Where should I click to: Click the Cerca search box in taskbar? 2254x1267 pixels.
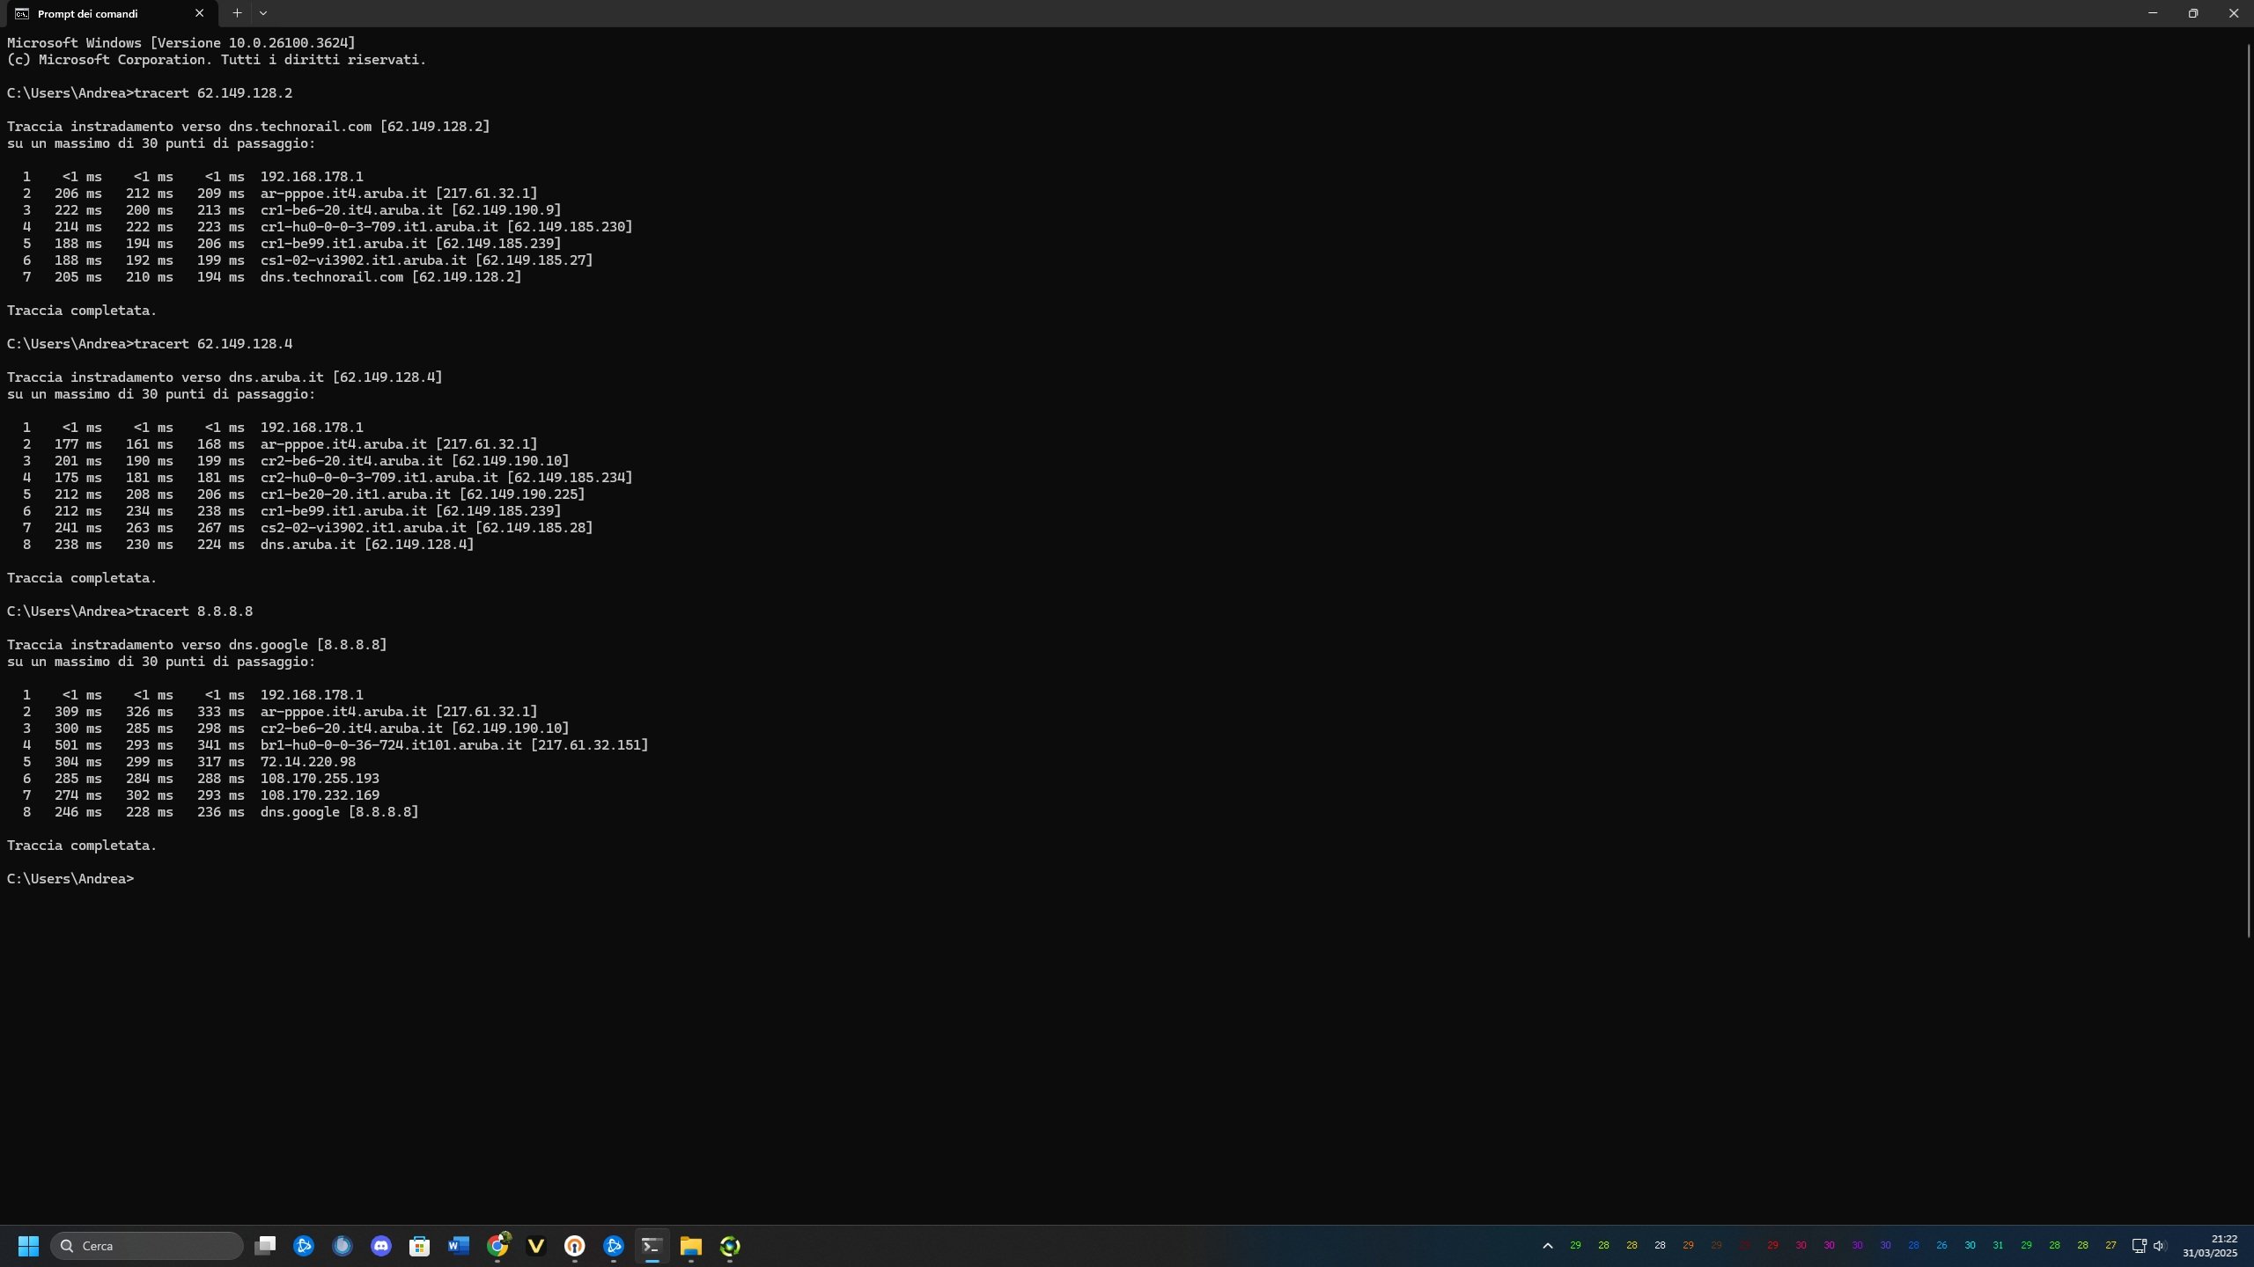[x=147, y=1246]
